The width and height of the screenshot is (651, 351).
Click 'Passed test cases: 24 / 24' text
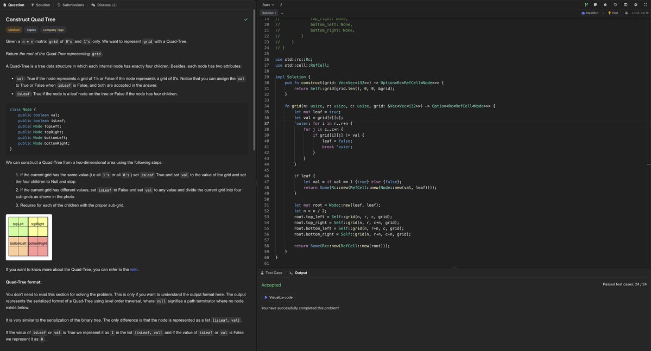624,284
